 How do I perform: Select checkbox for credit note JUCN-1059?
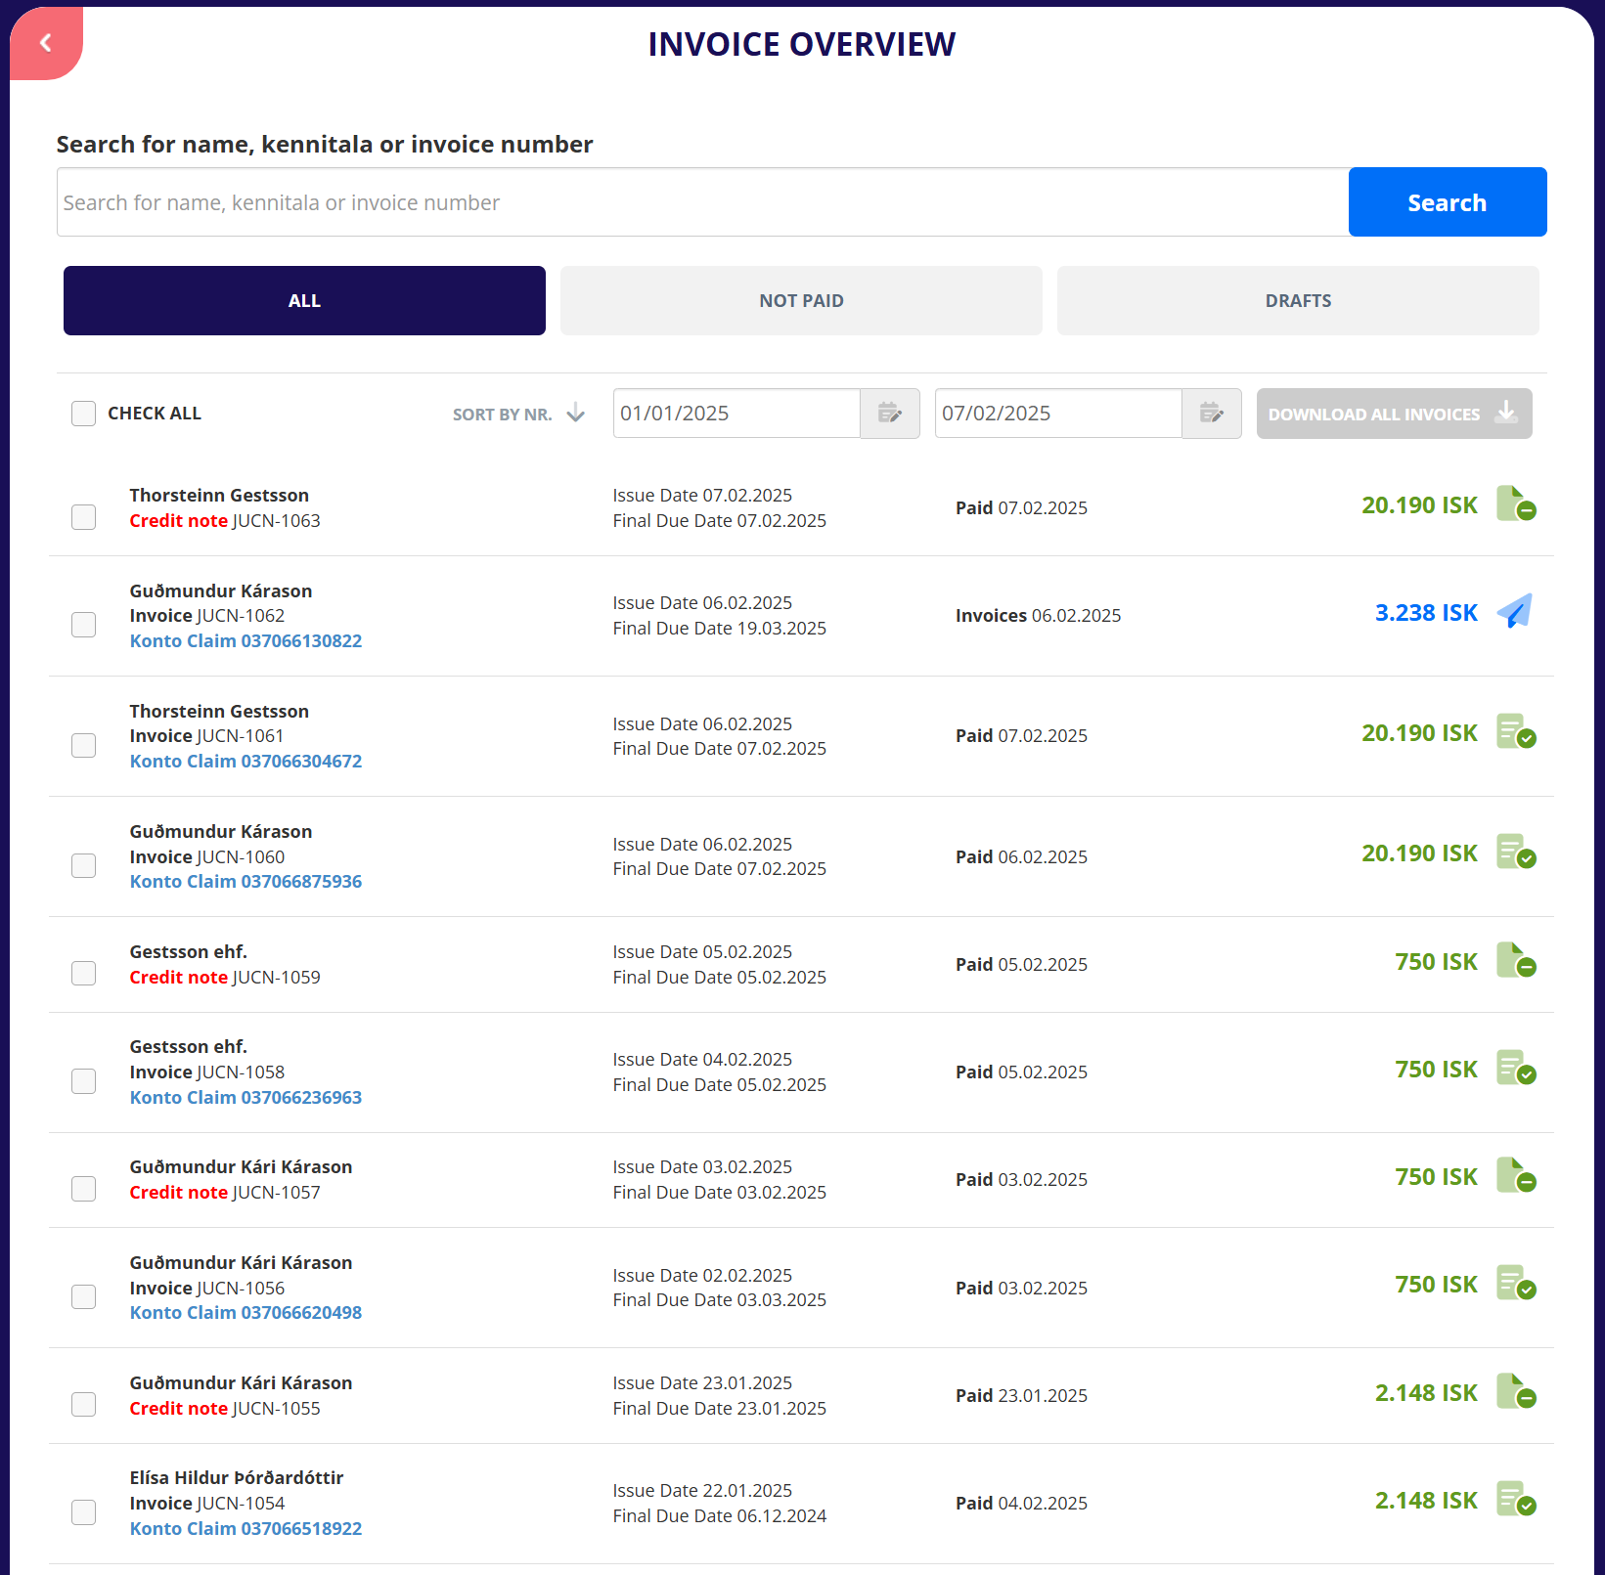pos(83,973)
